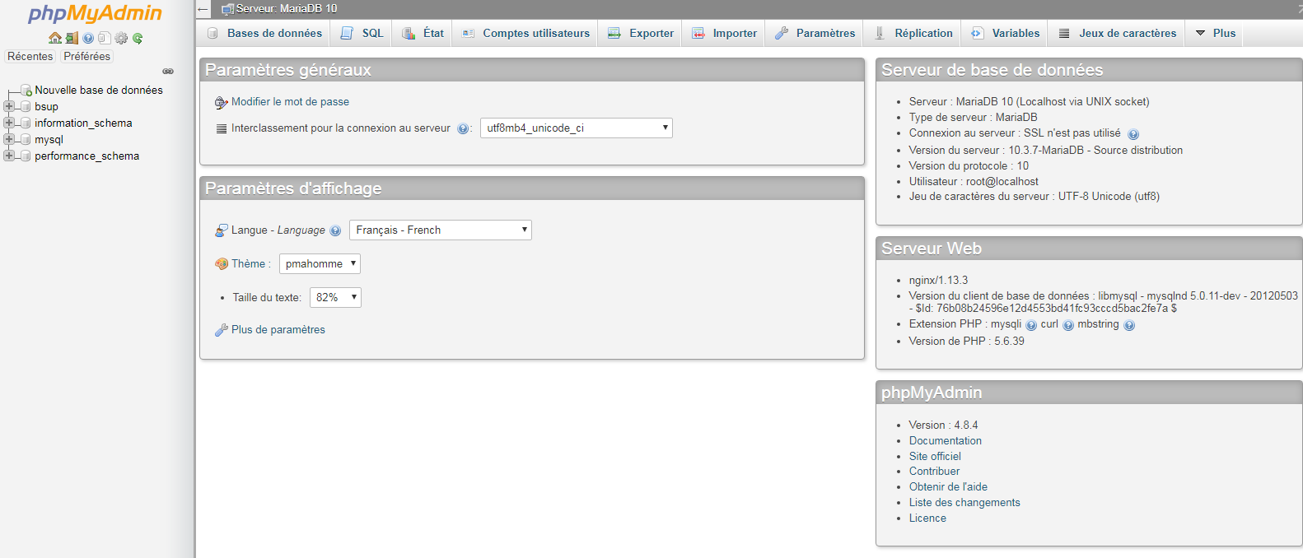1303x558 pixels.
Task: Click the database icon next to mysql
Action: tap(26, 139)
